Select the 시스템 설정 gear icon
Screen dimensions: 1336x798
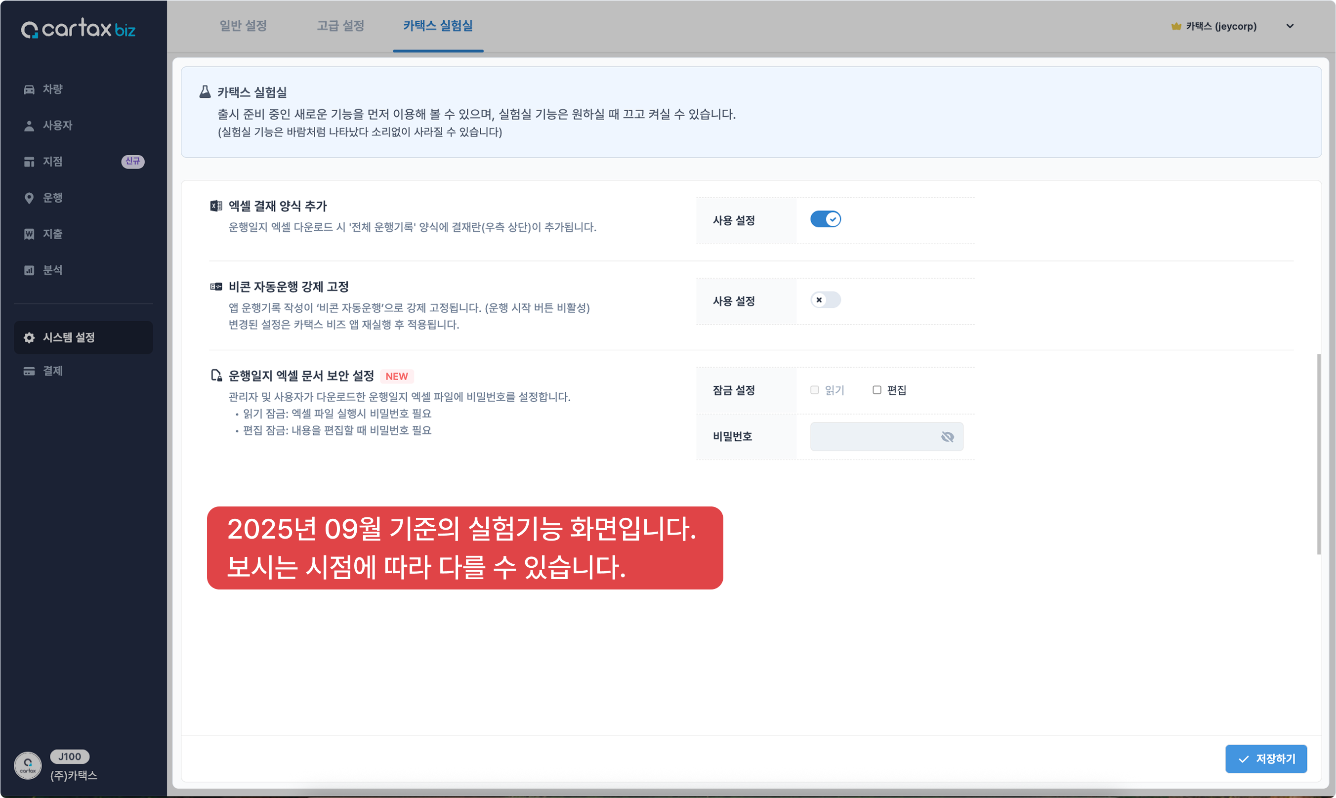tap(29, 337)
